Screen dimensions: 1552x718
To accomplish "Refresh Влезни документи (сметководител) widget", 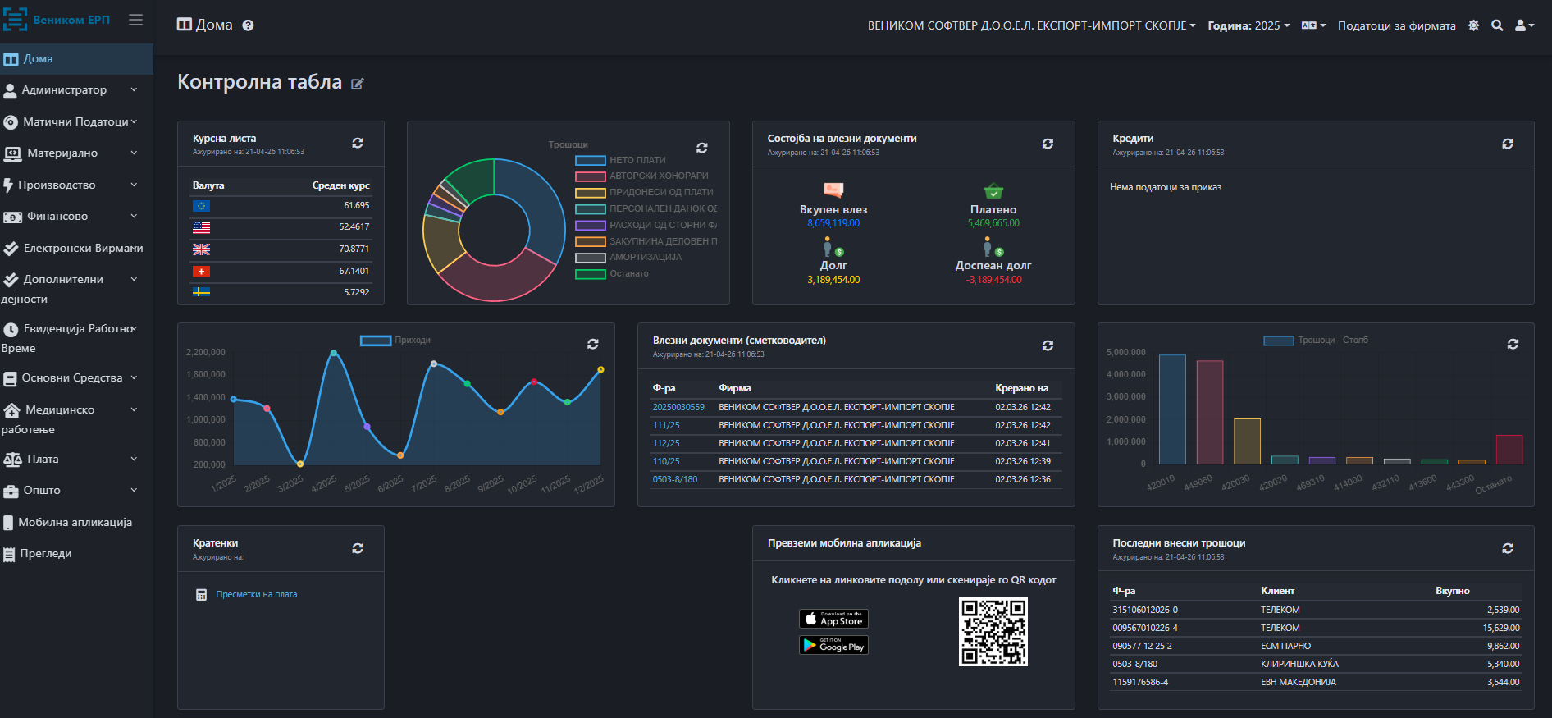I will coord(1048,345).
